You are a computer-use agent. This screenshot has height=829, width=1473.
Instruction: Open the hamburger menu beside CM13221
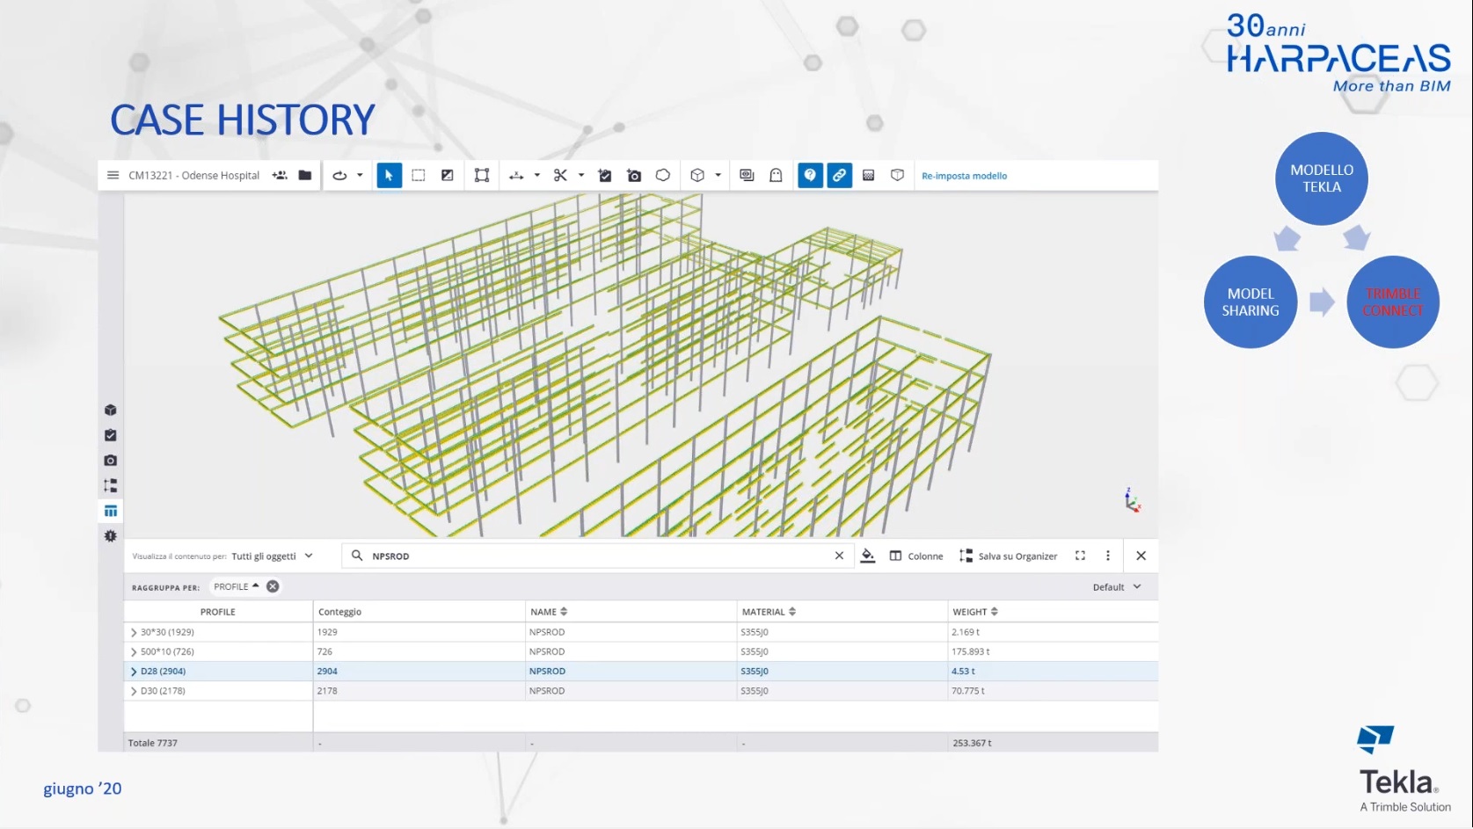[x=113, y=175]
